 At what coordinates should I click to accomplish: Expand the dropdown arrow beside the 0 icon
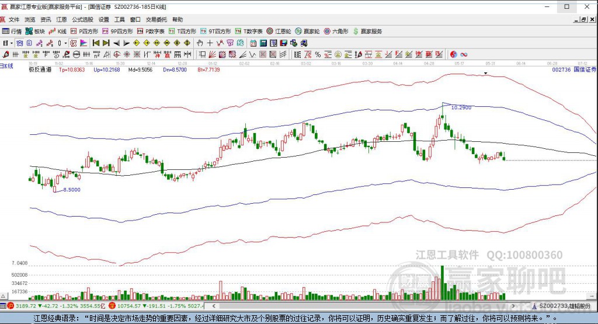pos(65,43)
